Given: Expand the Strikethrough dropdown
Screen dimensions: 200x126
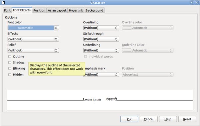Looking at the screenshot, I should point(101,39).
